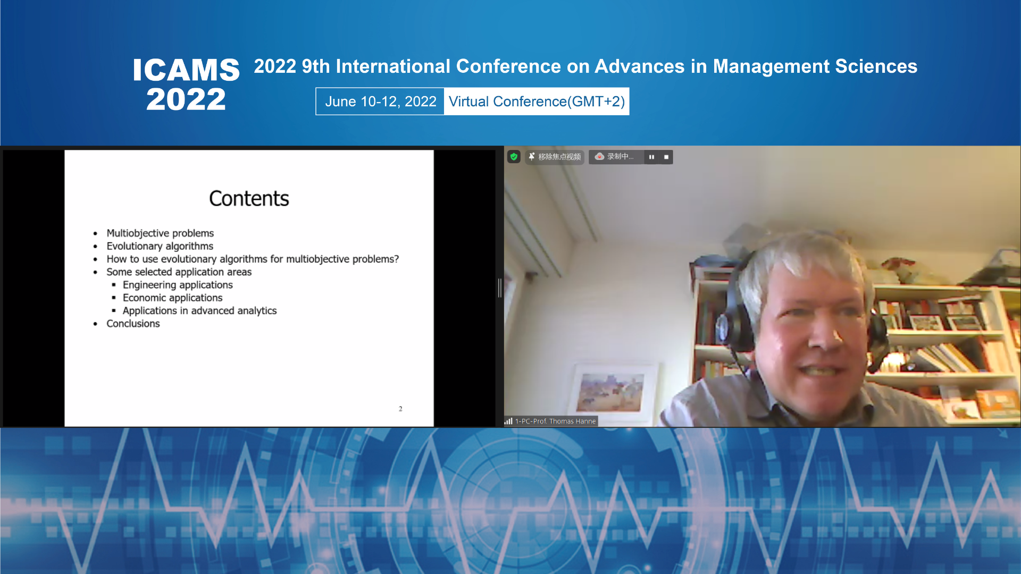The width and height of the screenshot is (1021, 574).
Task: Click the 移除焦点视频 remove spotlight button
Action: pyautogui.click(x=555, y=157)
